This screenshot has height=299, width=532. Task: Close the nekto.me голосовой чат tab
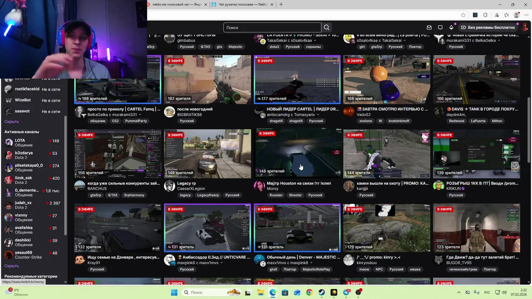(x=205, y=5)
